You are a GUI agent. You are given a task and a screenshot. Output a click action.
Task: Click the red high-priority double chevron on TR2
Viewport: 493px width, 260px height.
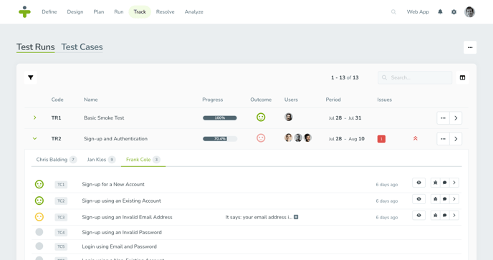415,138
